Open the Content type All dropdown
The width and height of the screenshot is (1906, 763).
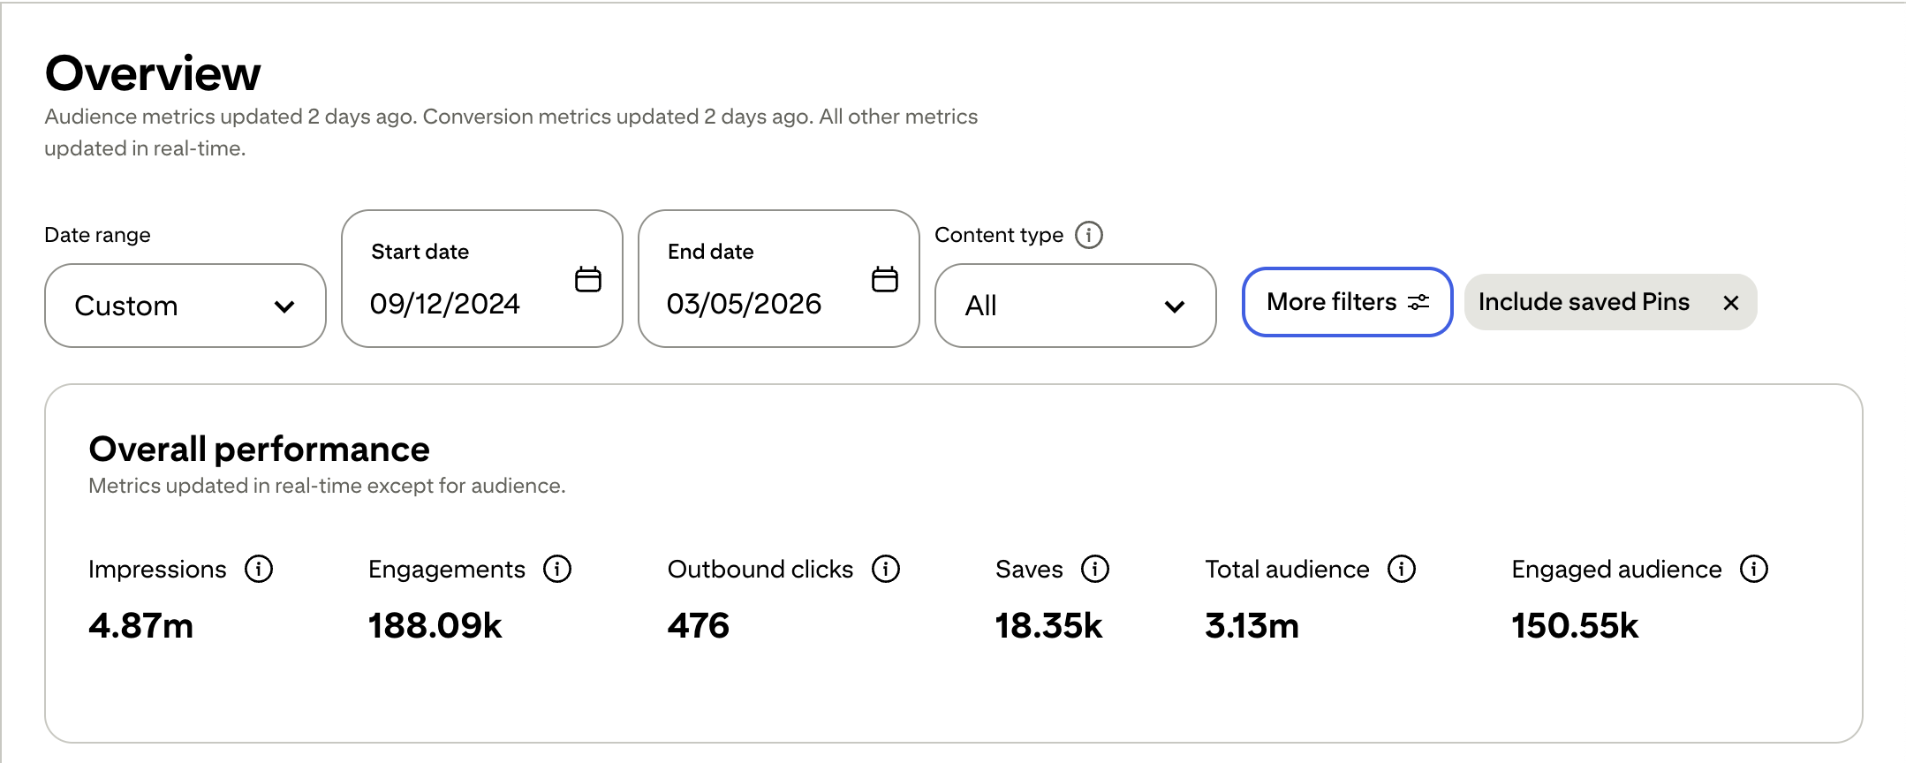coord(1075,306)
